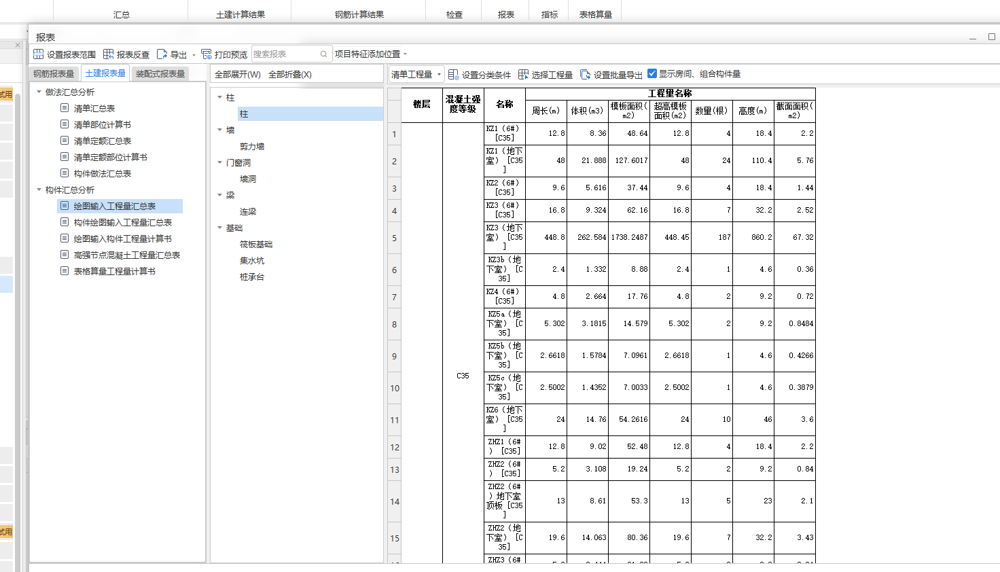Viewport: 1000px width, 572px height.
Task: Select 桩承台 in the component tree
Action: tap(252, 276)
